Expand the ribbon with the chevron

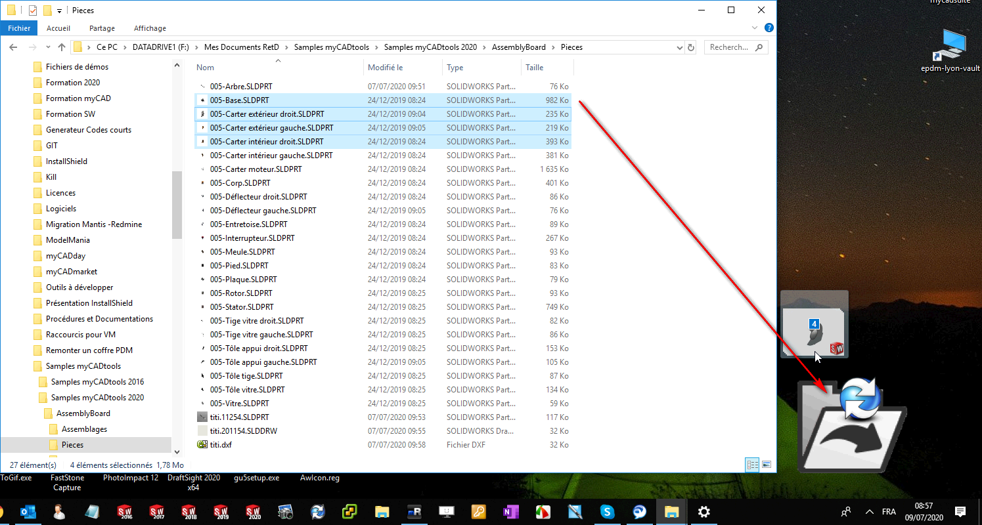coord(755,28)
